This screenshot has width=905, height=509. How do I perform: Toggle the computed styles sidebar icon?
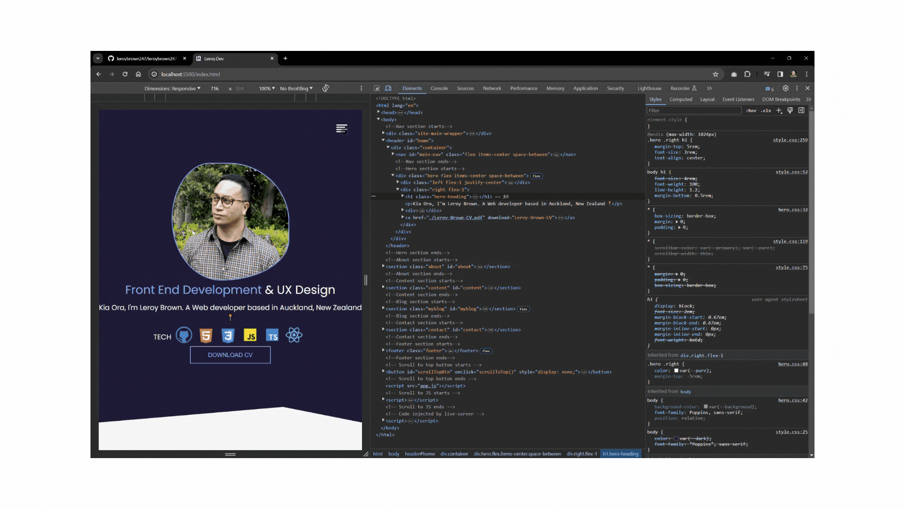tap(801, 110)
